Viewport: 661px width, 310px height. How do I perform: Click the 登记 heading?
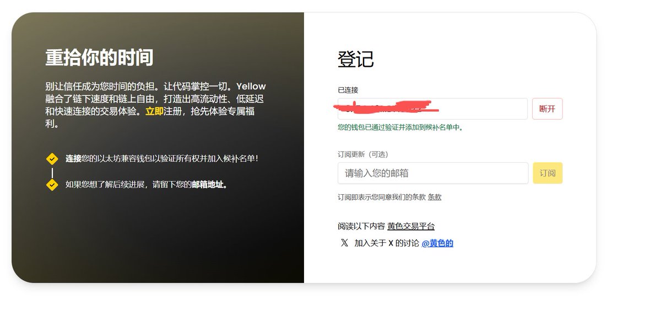coord(356,59)
